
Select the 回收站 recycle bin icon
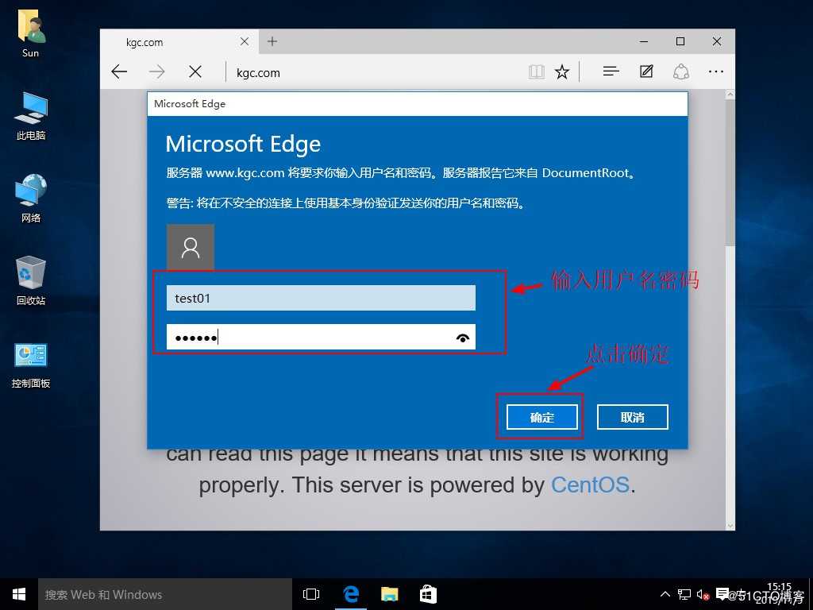pos(31,280)
